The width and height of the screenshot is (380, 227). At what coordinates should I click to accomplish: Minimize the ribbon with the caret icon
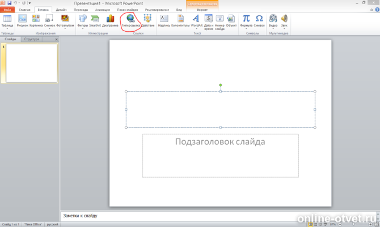[371, 10]
